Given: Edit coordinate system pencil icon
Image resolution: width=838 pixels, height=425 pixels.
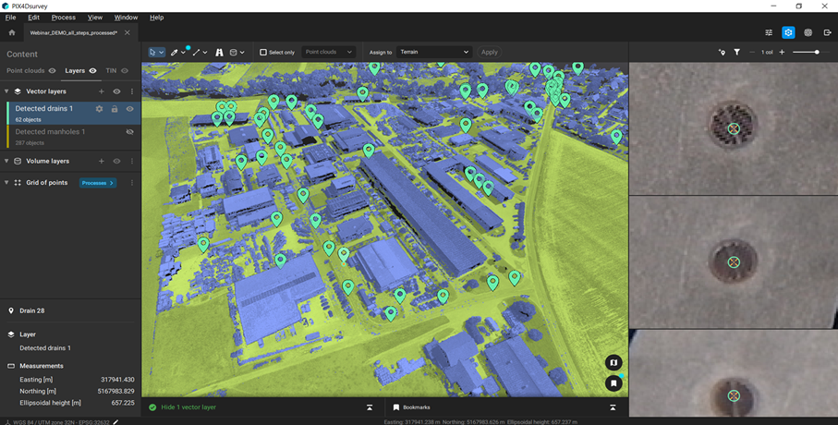Looking at the screenshot, I should point(116,422).
